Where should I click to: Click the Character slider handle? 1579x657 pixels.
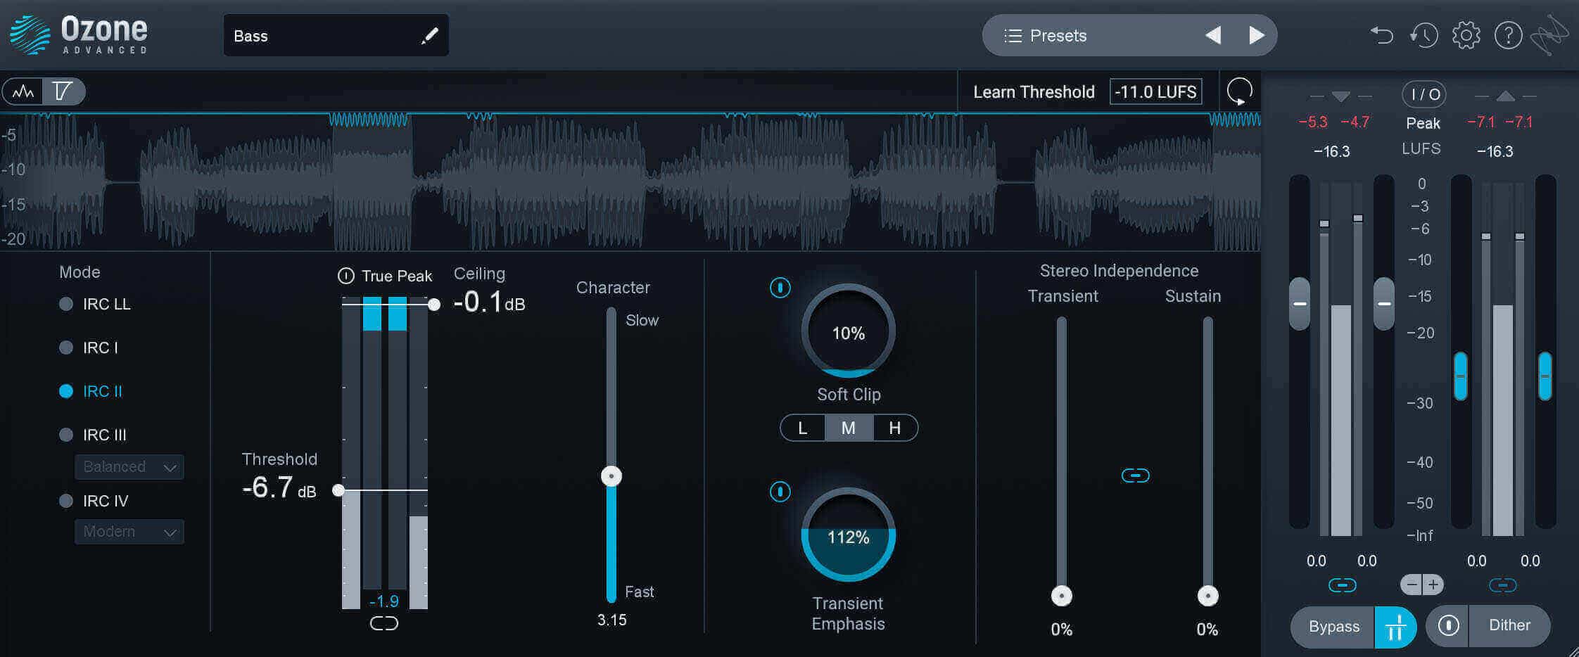point(611,476)
